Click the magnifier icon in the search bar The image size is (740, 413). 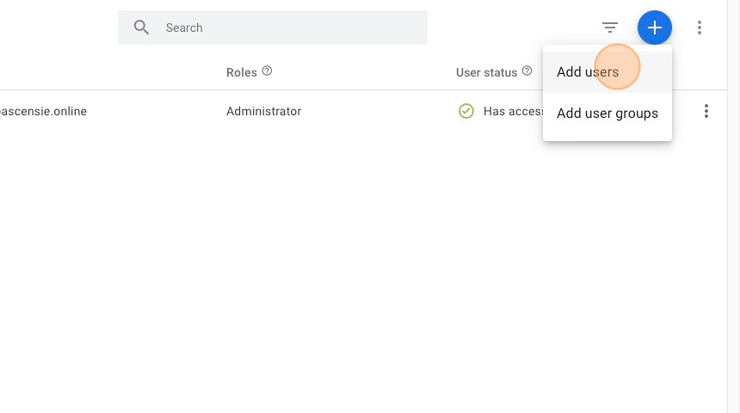(142, 28)
